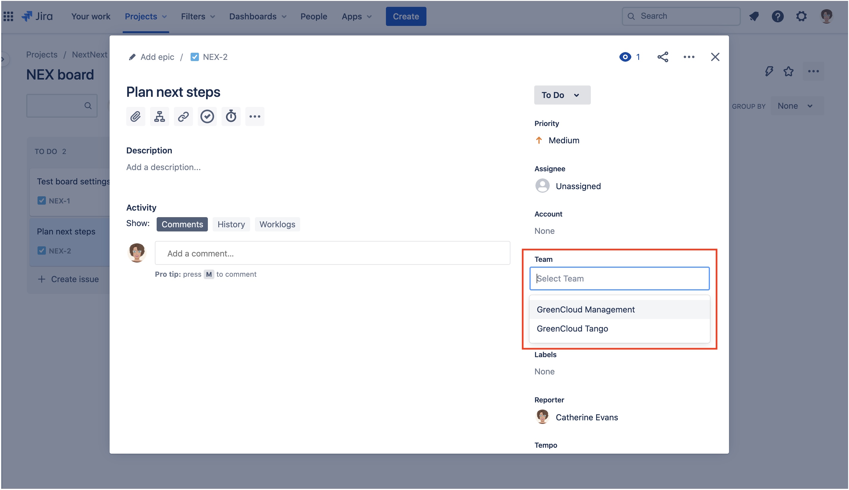Viewport: 849px width, 490px height.
Task: Open the Jira settings gear icon
Action: pos(801,16)
